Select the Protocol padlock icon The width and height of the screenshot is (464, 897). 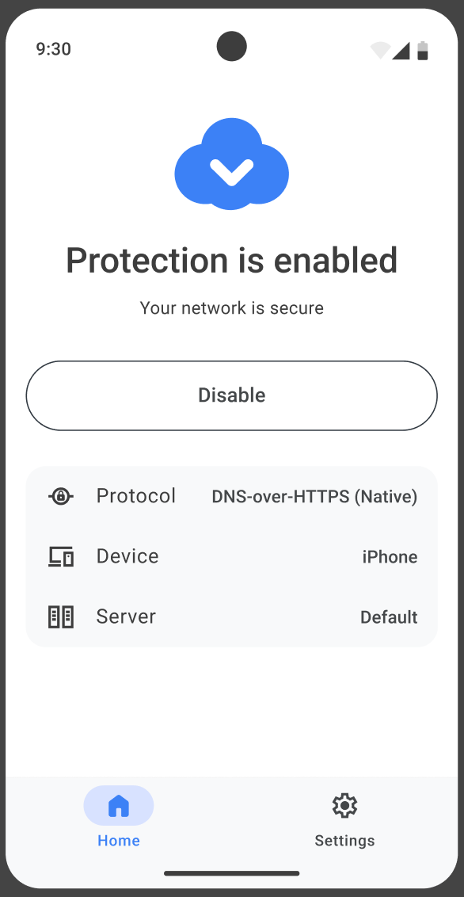coord(60,496)
